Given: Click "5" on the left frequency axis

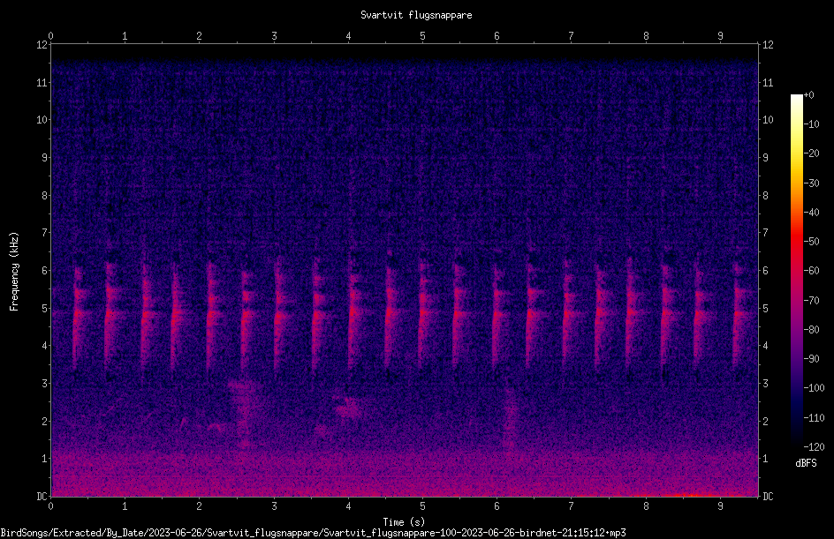Looking at the screenshot, I should coord(44,308).
